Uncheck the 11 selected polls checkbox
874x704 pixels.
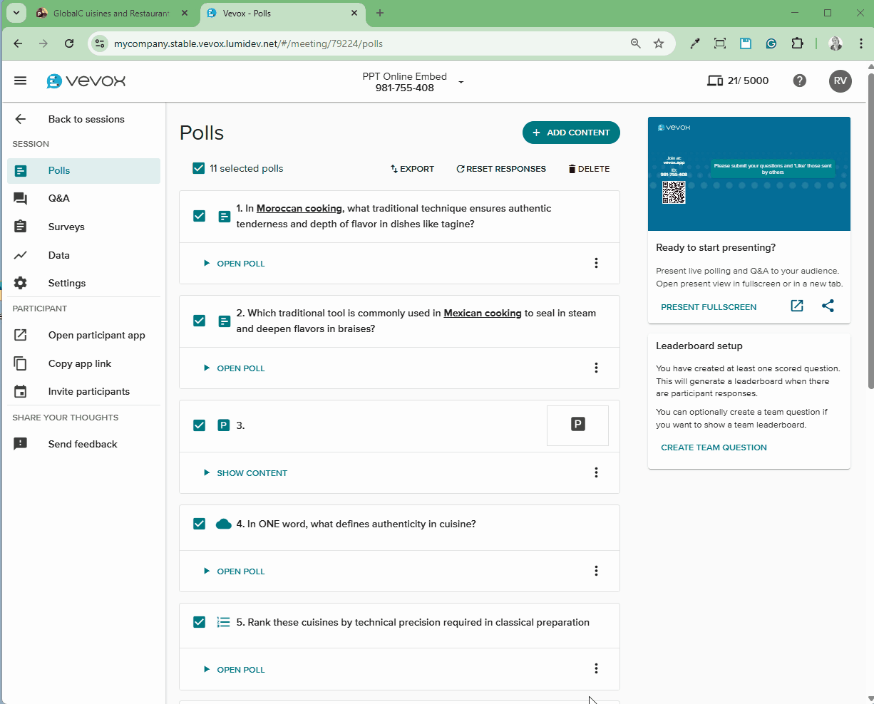[199, 168]
